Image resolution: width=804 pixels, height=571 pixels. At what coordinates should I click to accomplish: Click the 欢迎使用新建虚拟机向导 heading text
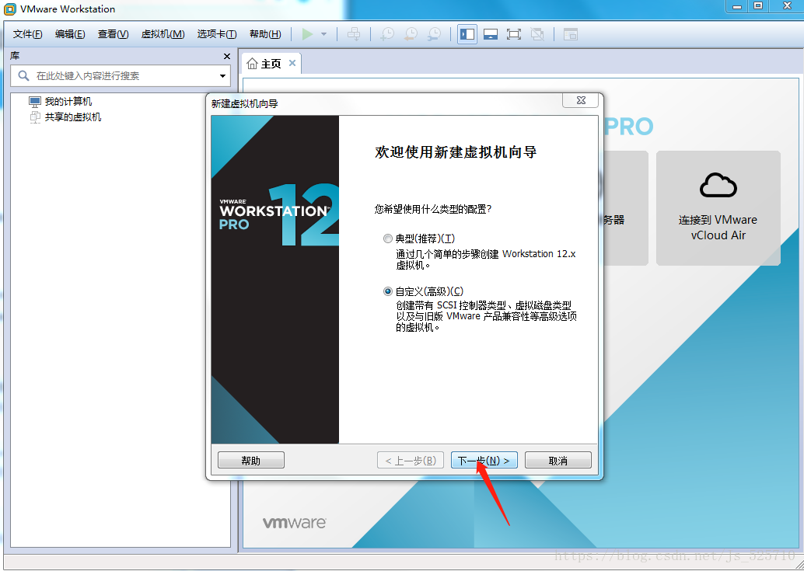coord(456,152)
